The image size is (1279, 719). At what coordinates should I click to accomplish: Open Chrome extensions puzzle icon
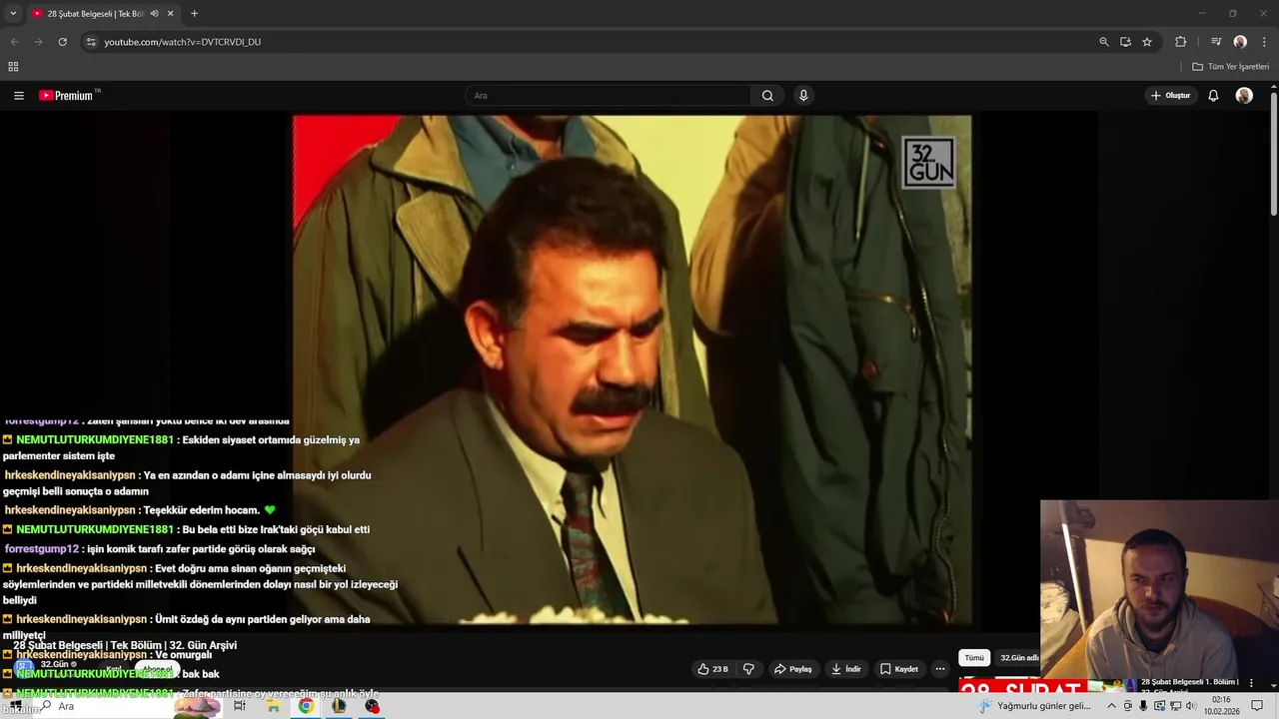point(1181,42)
